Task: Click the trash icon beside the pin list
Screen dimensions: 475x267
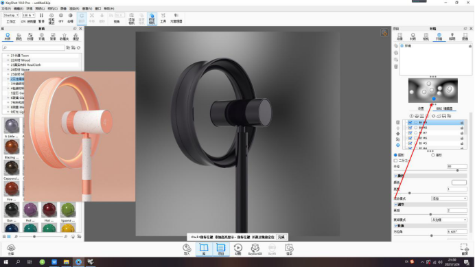Action: 397,122
